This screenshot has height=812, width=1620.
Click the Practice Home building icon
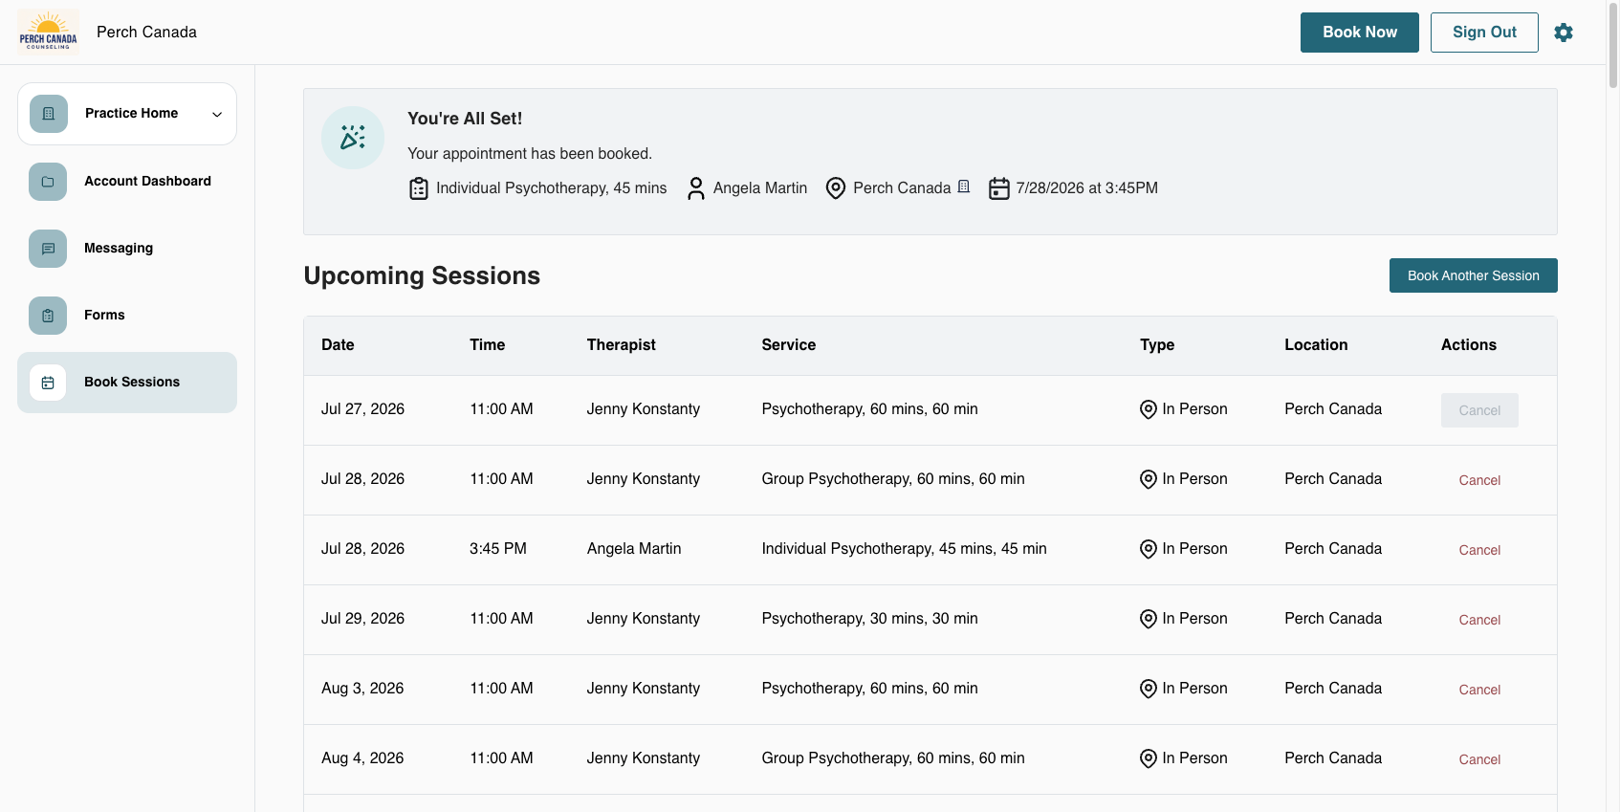pyautogui.click(x=49, y=114)
